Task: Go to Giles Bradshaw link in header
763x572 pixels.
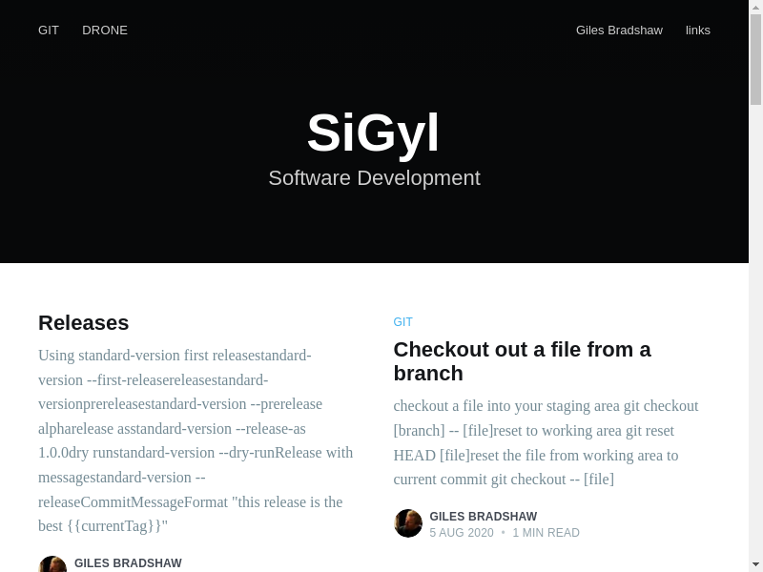Action: [x=619, y=30]
